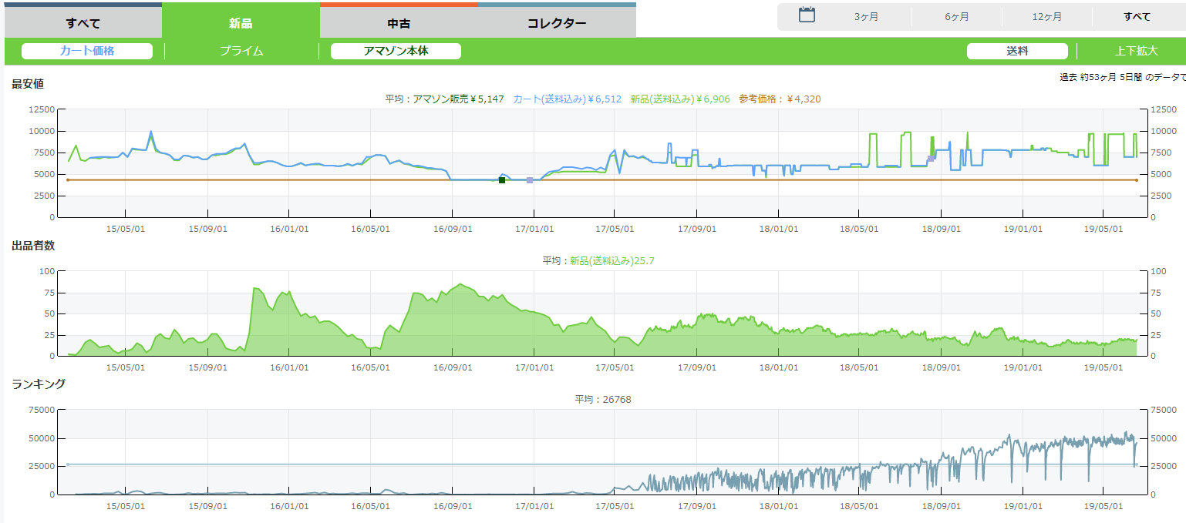Click the left endpoint dot of the ranking average line
Screen dimensions: 1186x523
68,464
